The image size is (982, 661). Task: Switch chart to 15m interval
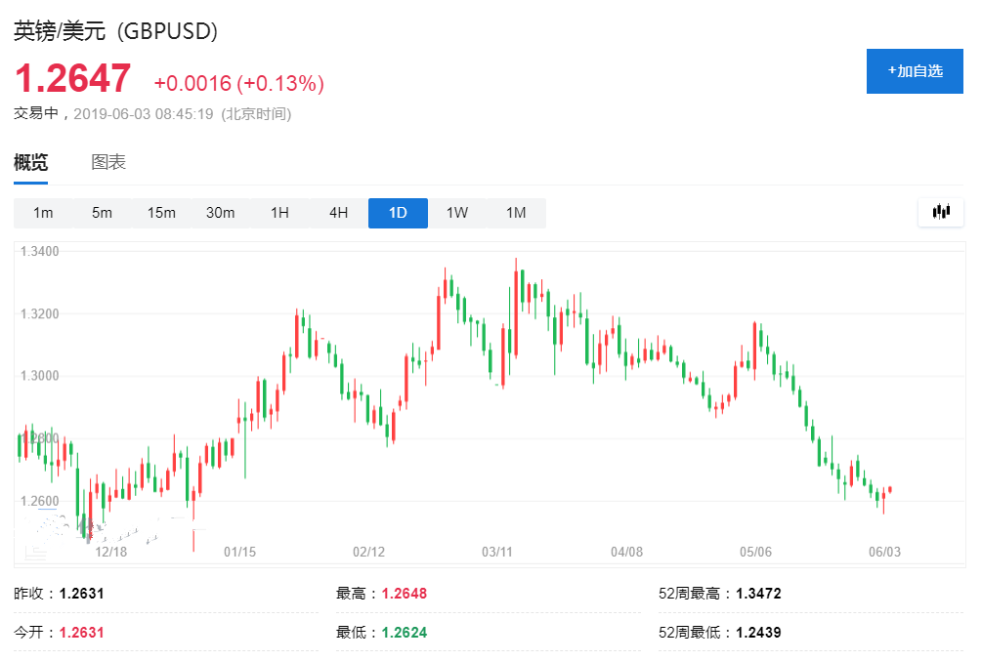point(161,213)
